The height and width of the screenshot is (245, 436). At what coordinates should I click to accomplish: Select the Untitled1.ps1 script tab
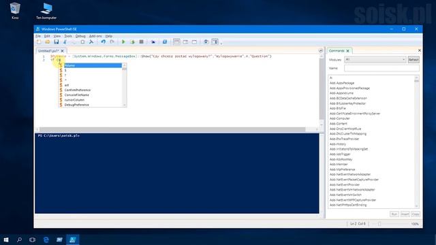pos(48,51)
